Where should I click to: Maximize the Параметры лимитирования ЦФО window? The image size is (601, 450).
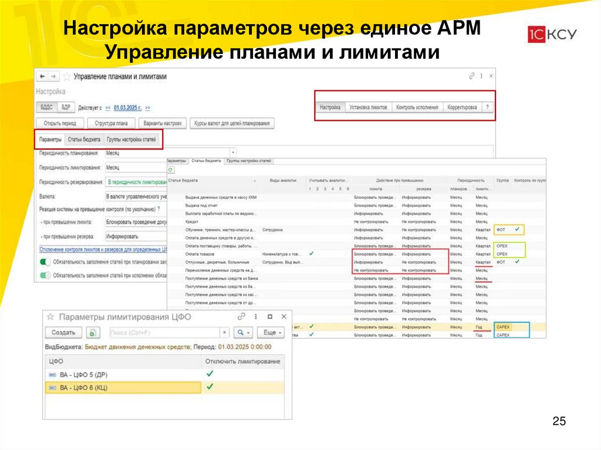pyautogui.click(x=270, y=317)
